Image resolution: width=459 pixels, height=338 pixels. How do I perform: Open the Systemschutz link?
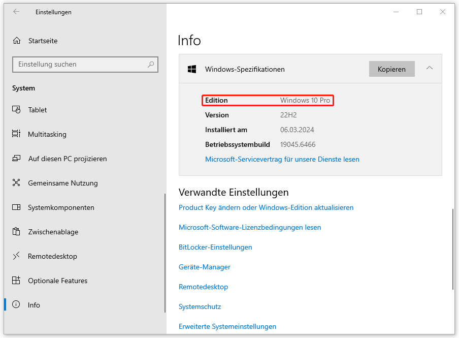200,306
